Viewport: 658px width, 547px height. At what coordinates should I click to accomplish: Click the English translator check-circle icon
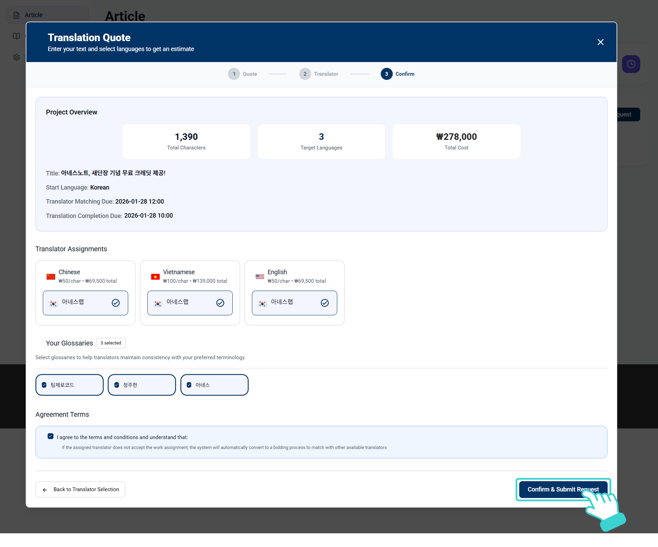325,303
